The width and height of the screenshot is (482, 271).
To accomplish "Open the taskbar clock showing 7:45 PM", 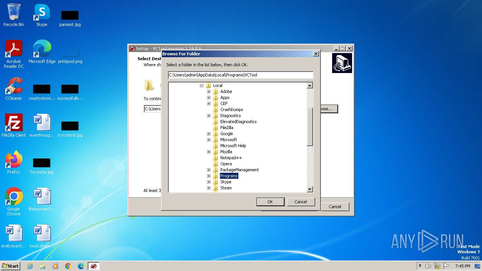I will click(x=462, y=266).
